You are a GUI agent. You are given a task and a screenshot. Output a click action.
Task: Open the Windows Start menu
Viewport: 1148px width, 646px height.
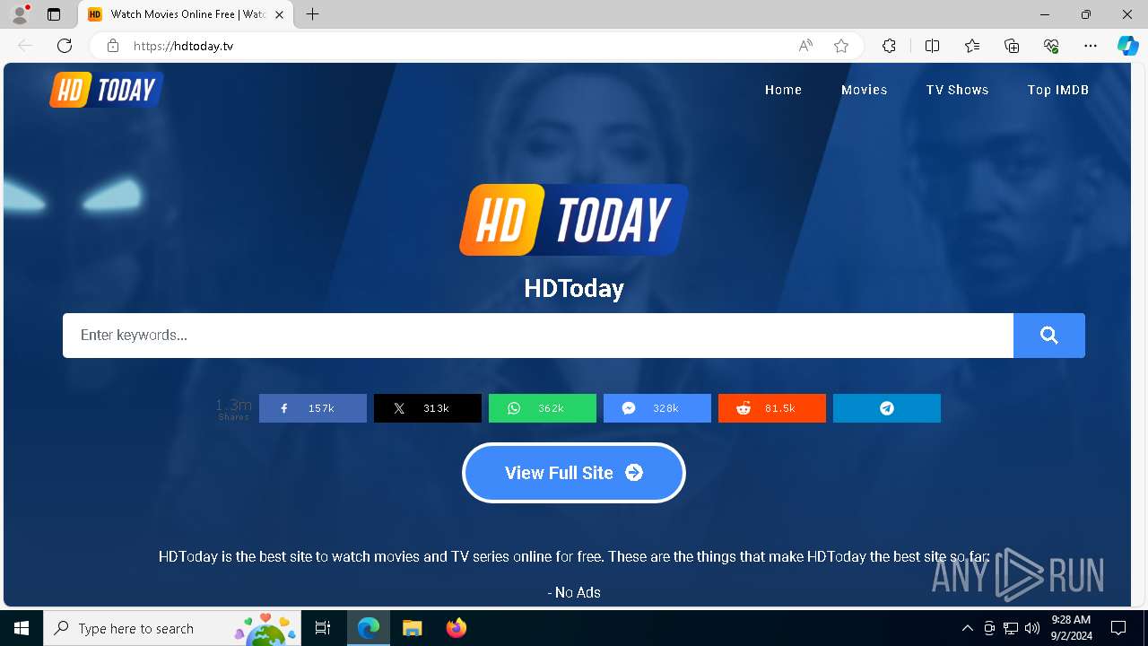coord(22,628)
